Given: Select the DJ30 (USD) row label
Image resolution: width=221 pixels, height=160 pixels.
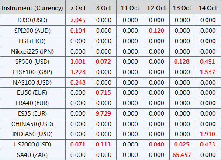Looking at the screenshot, I should pyautogui.click(x=32, y=20).
